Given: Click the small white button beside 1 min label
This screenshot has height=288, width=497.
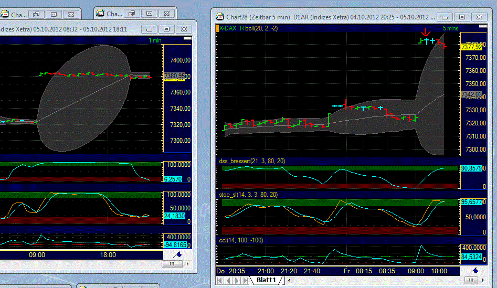Looking at the screenshot, I should (x=187, y=38).
